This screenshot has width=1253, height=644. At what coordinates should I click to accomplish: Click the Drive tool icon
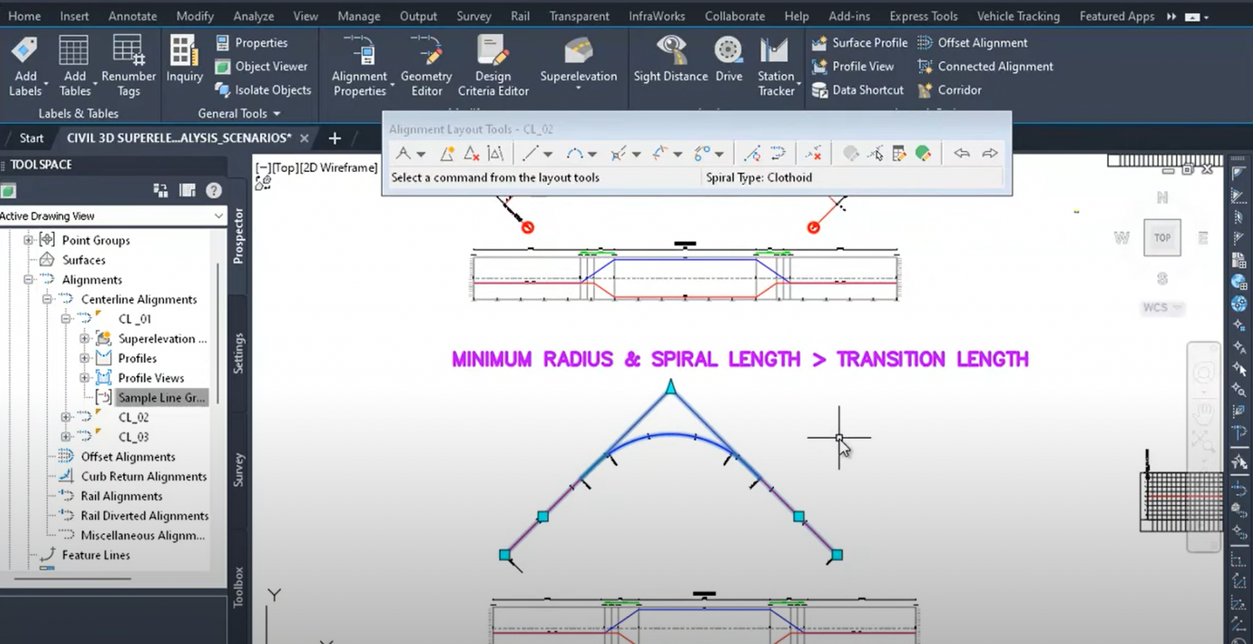pyautogui.click(x=728, y=52)
